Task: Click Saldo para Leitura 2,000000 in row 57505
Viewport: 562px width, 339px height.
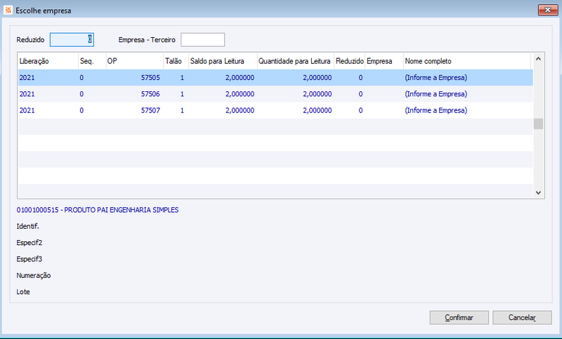Action: [240, 78]
